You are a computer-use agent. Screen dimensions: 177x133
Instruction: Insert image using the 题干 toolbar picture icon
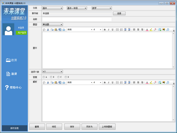pos(160,29)
